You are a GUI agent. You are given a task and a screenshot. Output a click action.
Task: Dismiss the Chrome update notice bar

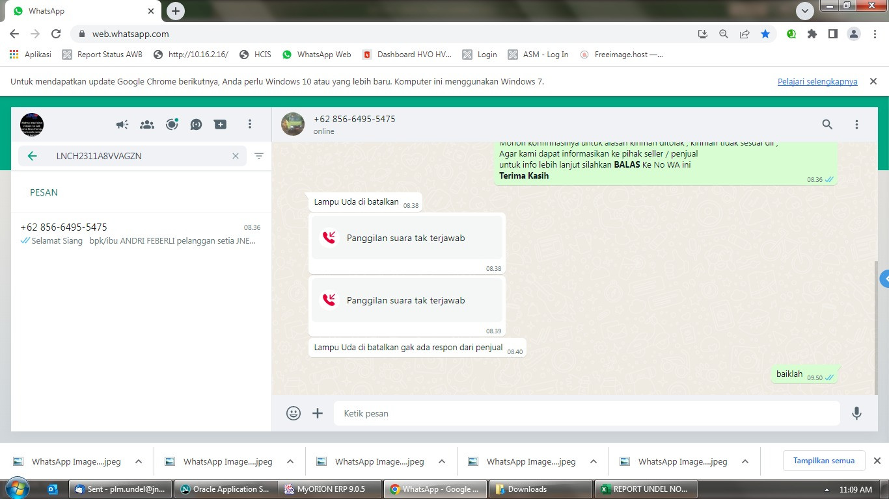(x=873, y=82)
